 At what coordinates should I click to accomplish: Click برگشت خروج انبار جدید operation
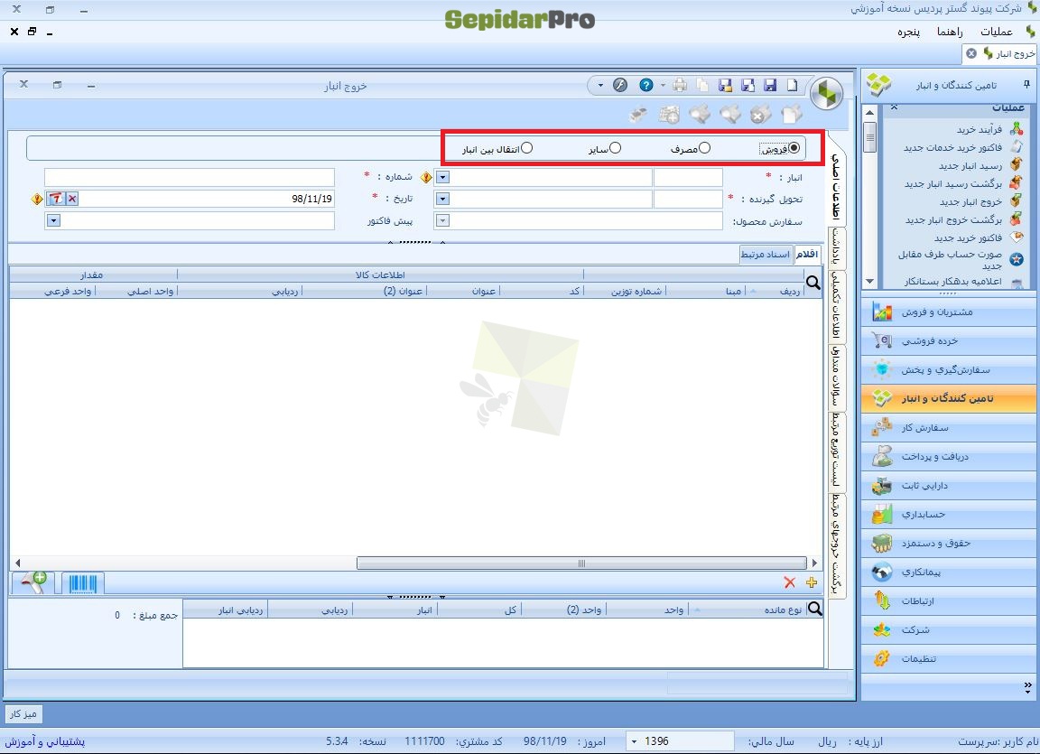953,219
